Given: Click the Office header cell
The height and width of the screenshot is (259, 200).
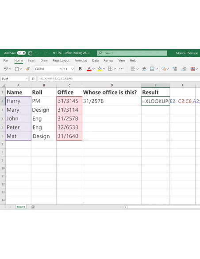Looking at the screenshot, I should tap(69, 92).
